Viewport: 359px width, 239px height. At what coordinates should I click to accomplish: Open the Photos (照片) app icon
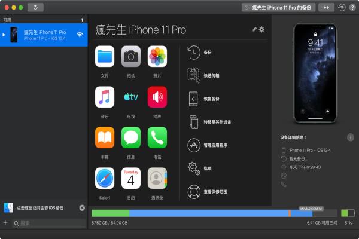(x=157, y=56)
